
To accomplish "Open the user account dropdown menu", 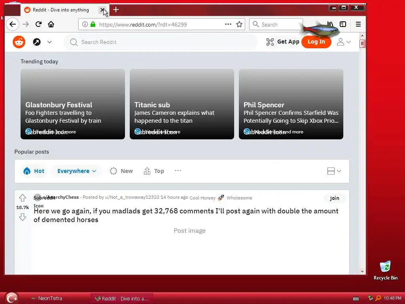I will 344,42.
